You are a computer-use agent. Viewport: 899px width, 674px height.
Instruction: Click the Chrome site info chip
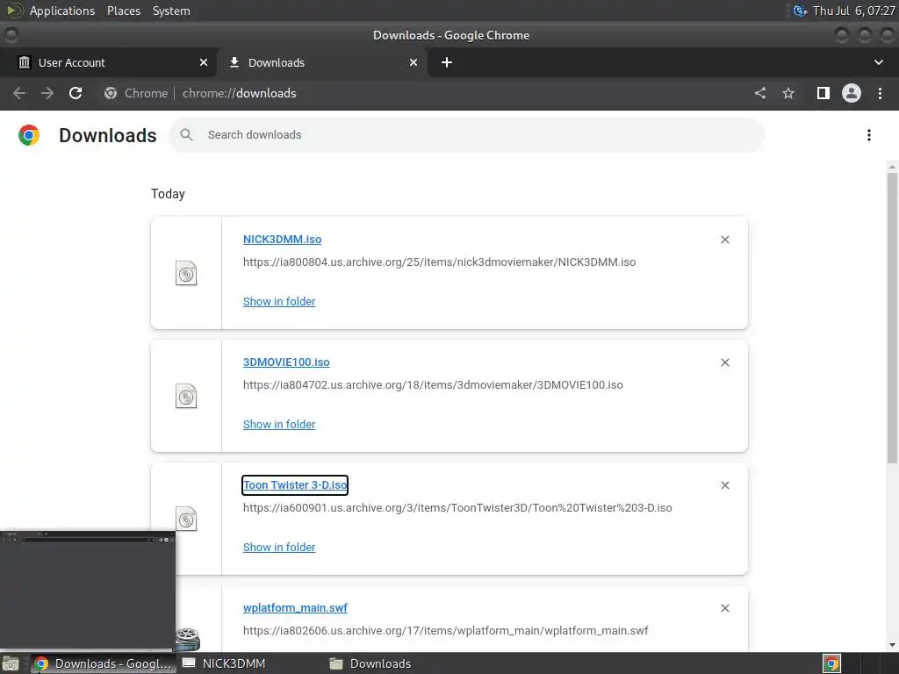[136, 93]
